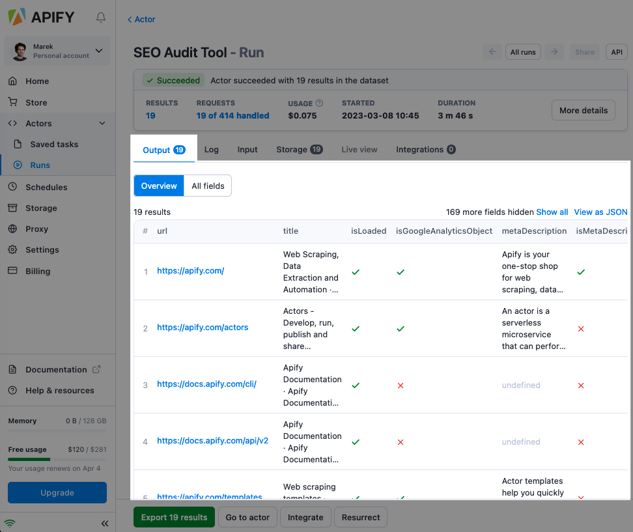
Task: Open Store from the sidebar
Action: 36,102
